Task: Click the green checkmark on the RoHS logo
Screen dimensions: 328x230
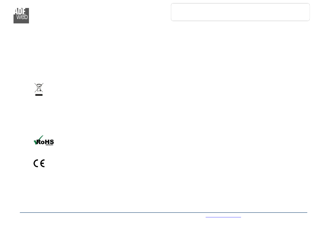Action: 38,140
